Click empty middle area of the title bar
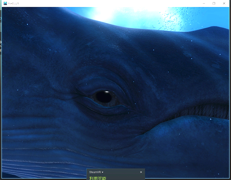The width and height of the screenshot is (231, 180). click(108, 3)
